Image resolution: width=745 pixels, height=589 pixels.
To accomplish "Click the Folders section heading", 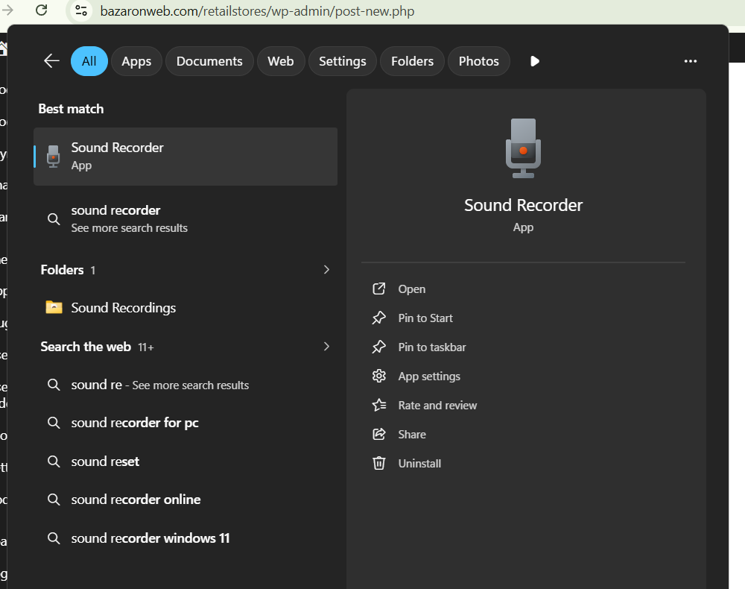I will 63,270.
